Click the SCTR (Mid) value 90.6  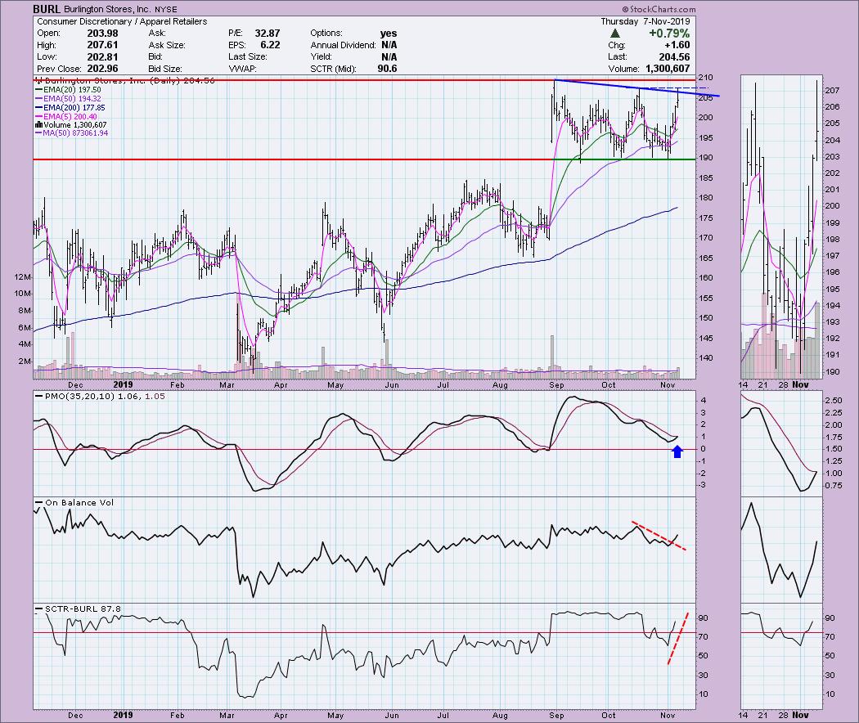(x=387, y=69)
